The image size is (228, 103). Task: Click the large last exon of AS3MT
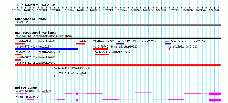pos(215,100)
